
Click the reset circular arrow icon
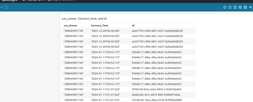[x=6, y=7]
